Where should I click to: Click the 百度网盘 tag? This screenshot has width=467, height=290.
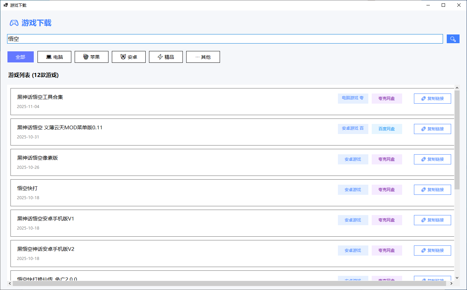pyautogui.click(x=387, y=129)
